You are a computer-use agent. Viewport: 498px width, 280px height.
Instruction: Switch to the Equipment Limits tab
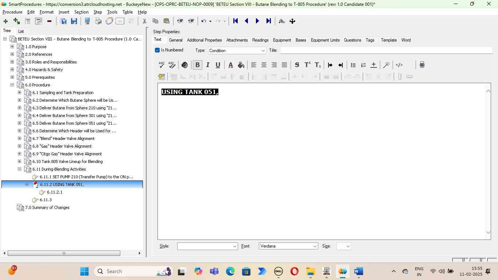click(x=325, y=40)
